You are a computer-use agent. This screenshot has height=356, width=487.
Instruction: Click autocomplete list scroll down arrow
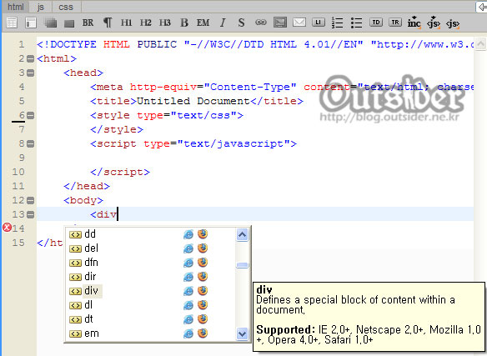[x=243, y=333]
